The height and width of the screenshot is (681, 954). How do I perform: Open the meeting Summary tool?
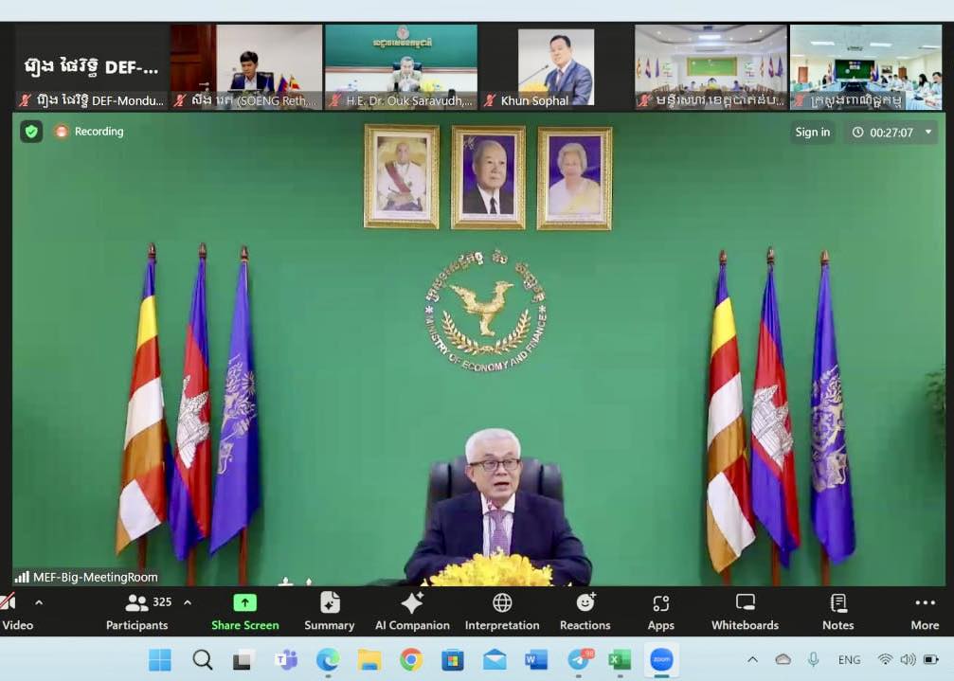coord(329,611)
